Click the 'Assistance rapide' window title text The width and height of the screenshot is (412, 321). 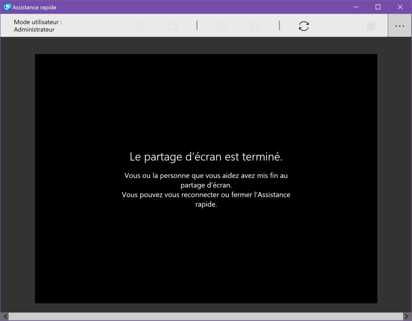coord(34,7)
